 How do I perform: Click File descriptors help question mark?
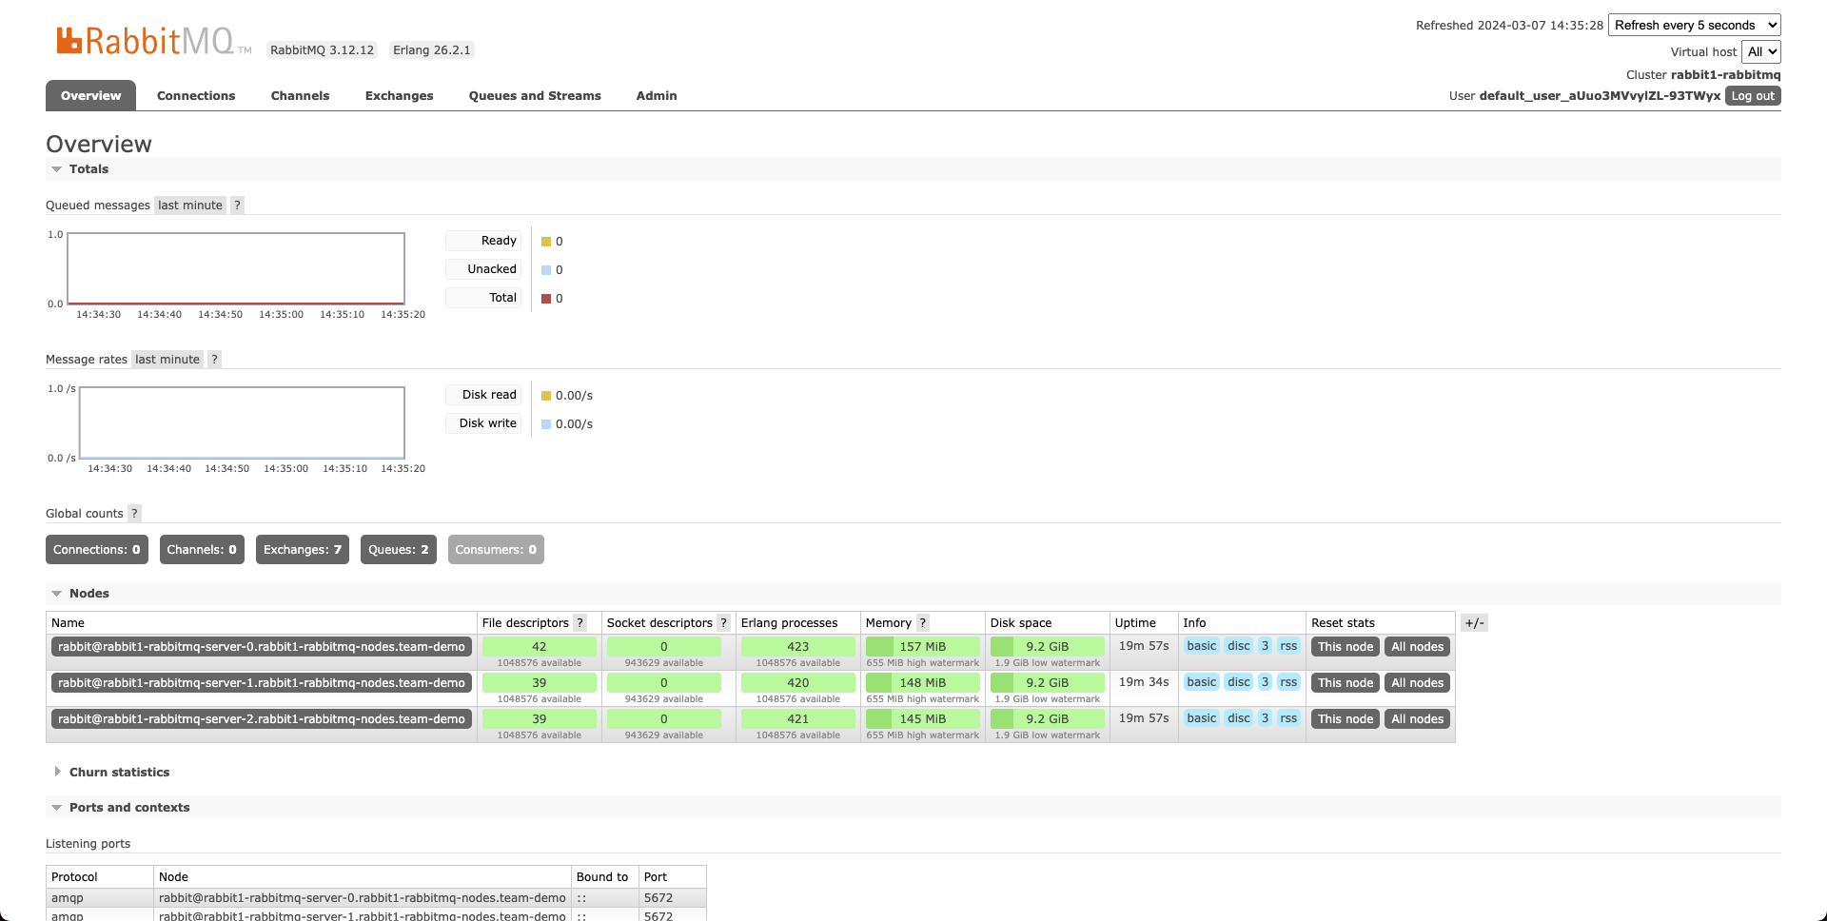(x=580, y=623)
